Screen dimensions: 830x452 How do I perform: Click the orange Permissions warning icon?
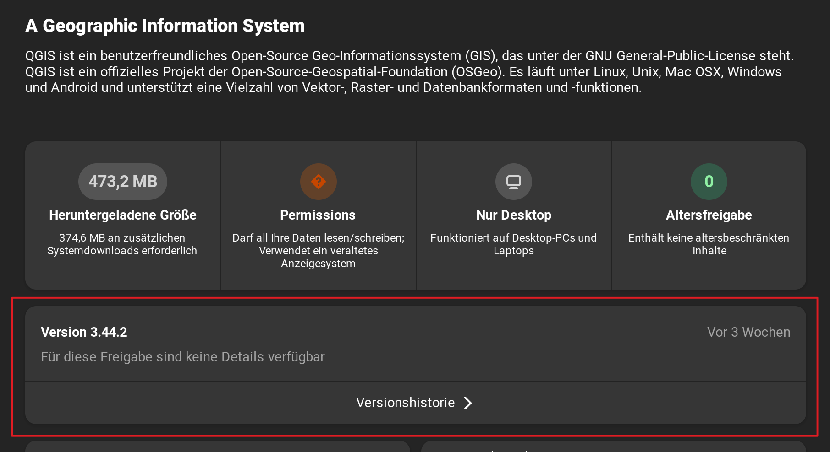point(318,182)
